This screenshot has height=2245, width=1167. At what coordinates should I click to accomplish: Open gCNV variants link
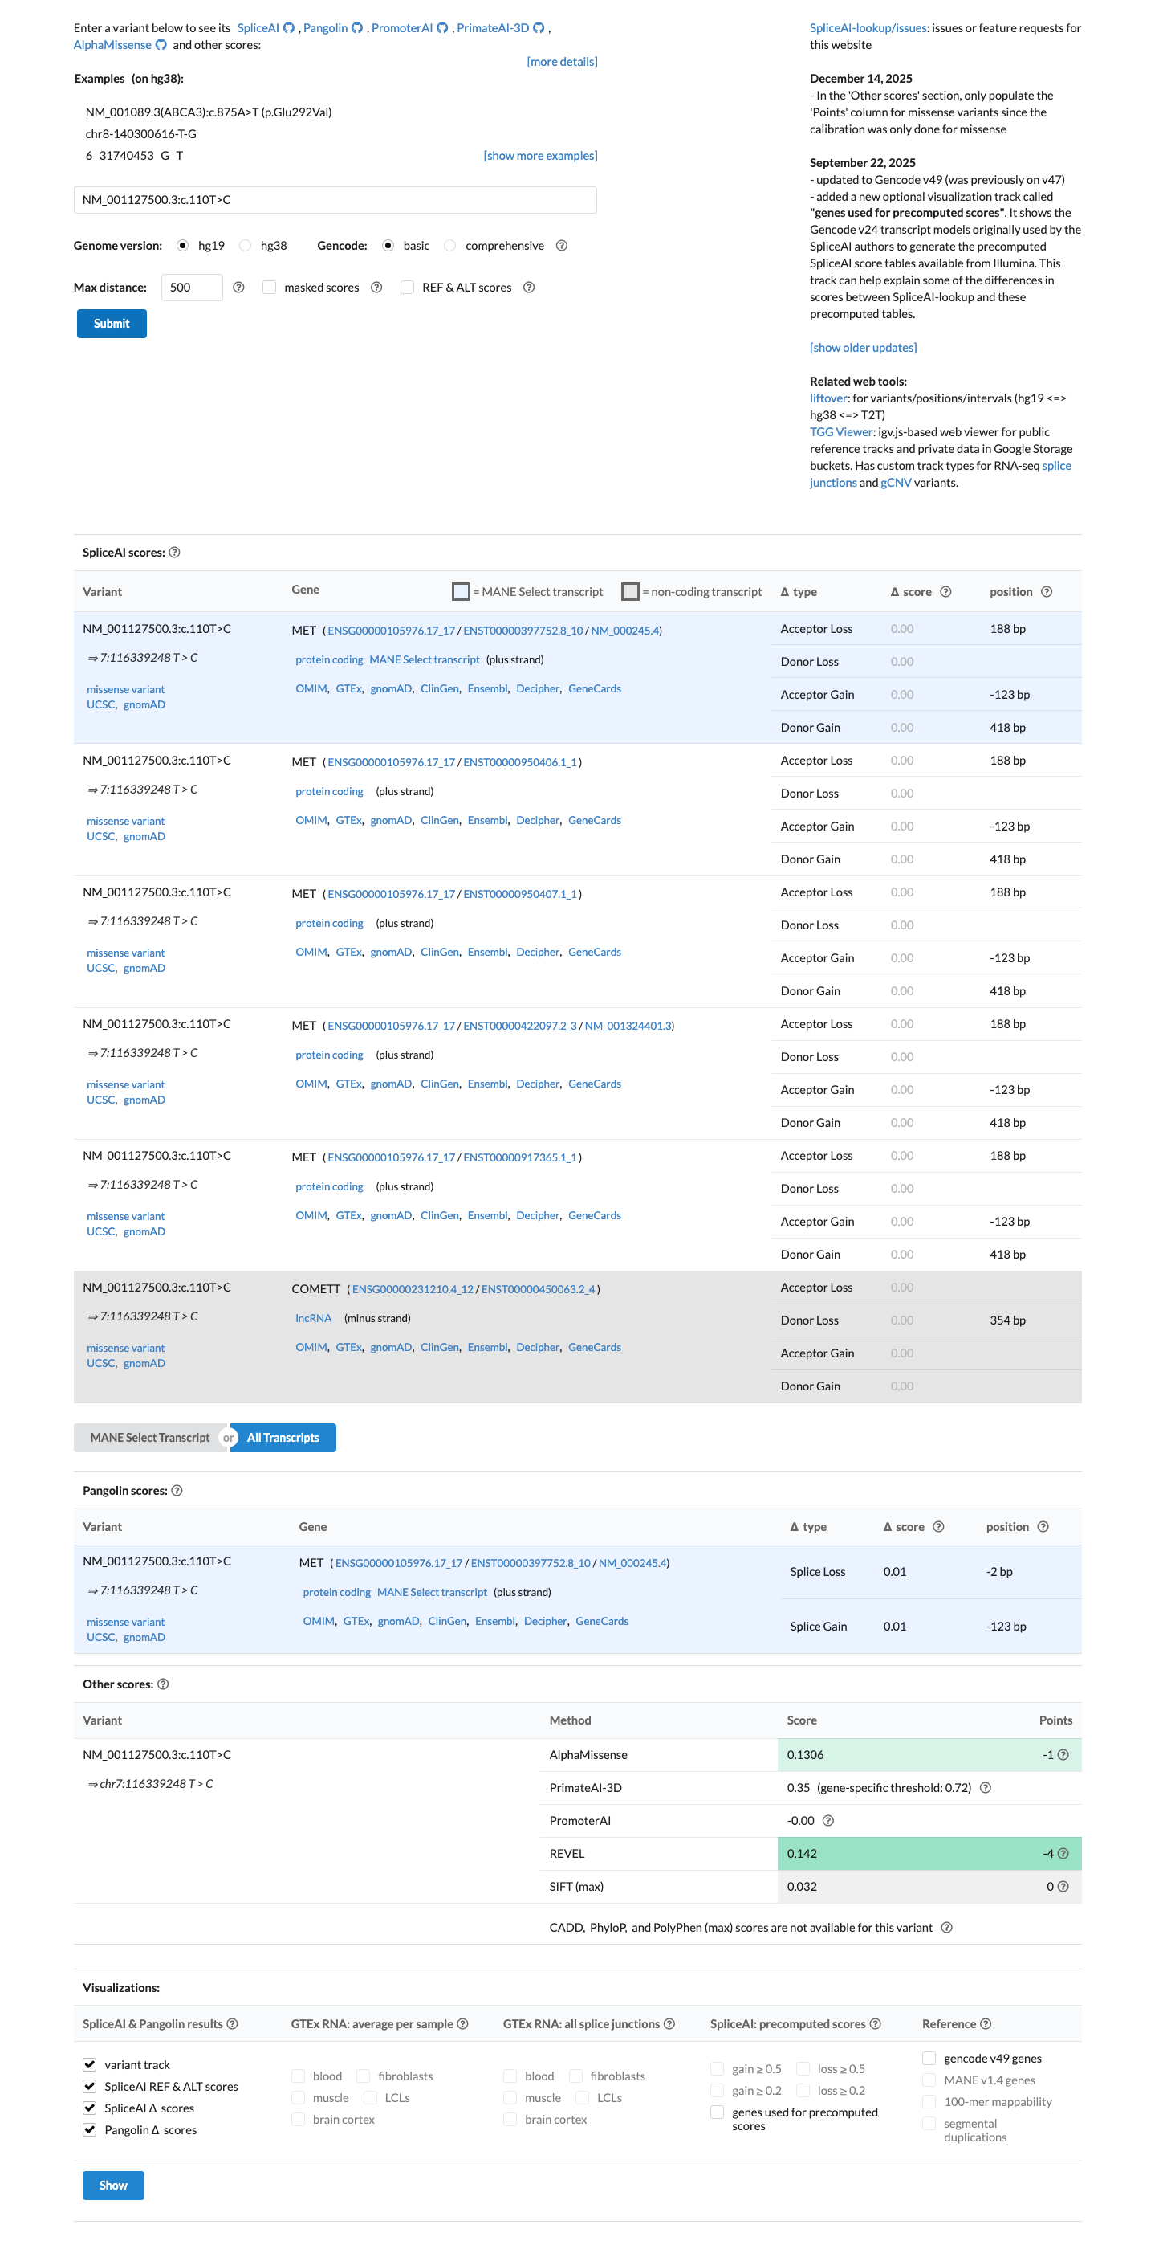point(895,483)
